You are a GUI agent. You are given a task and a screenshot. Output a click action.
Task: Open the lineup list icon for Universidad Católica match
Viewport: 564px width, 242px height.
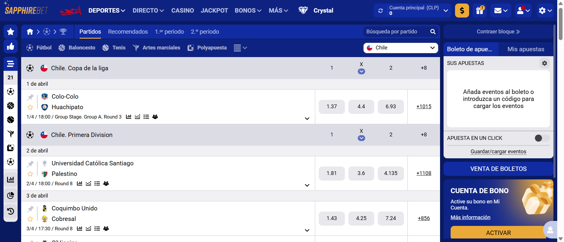[x=98, y=183]
